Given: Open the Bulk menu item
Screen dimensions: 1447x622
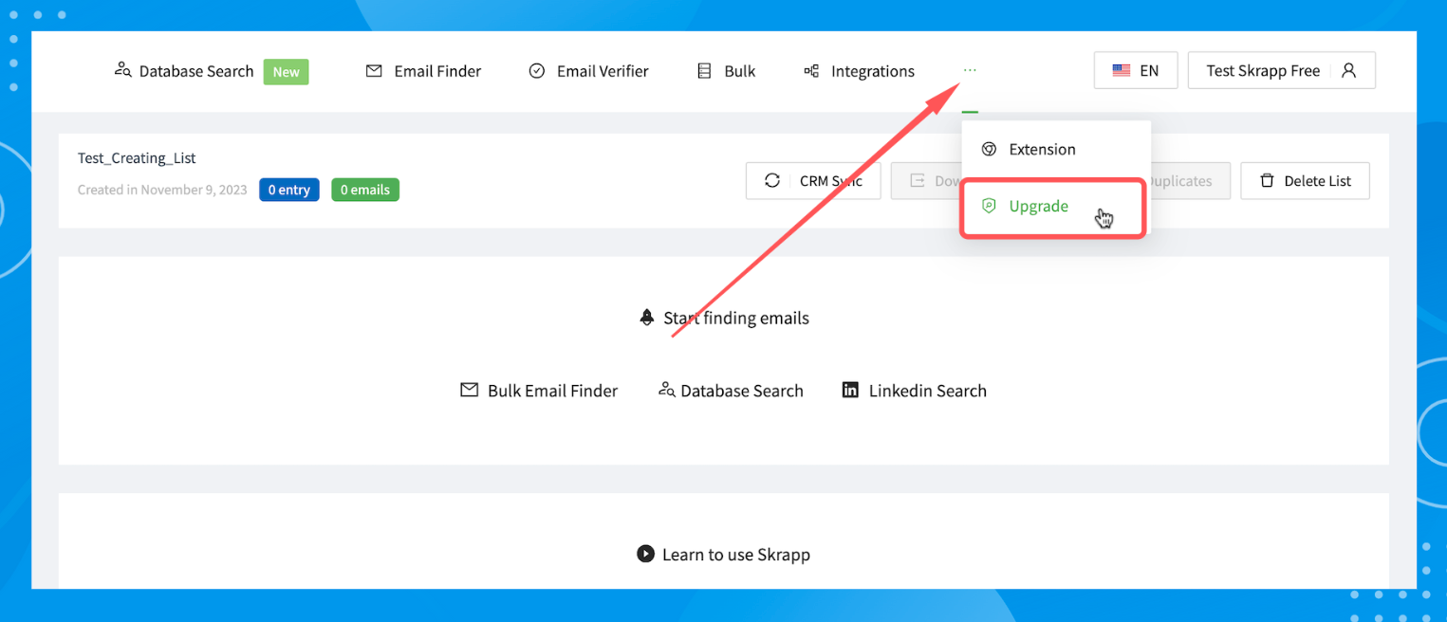Looking at the screenshot, I should [726, 71].
